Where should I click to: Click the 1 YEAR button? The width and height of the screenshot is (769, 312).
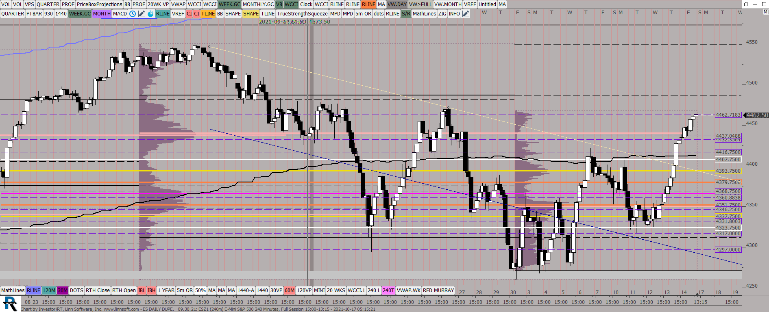coord(166,290)
